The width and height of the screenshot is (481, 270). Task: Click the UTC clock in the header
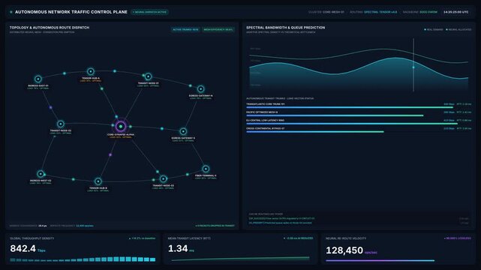(455, 12)
